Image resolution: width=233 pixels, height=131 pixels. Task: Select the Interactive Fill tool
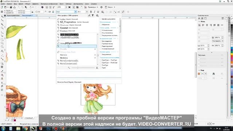tap(2, 75)
